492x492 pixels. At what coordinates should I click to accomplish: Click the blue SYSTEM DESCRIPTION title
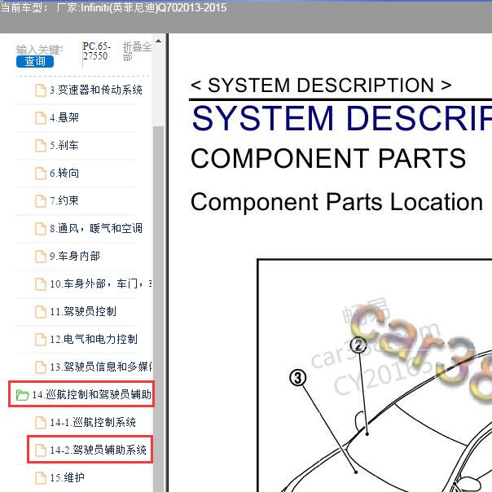point(342,118)
